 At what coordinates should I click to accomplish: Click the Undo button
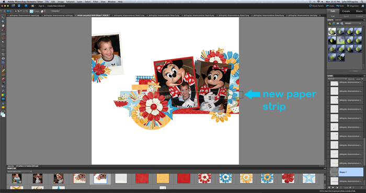click(330, 6)
